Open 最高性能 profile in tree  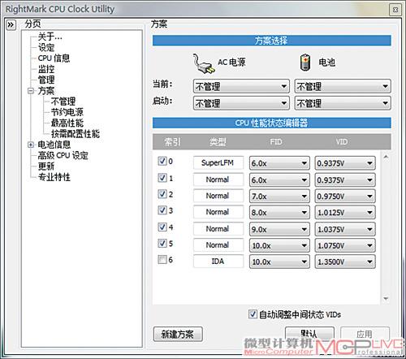tap(67, 123)
